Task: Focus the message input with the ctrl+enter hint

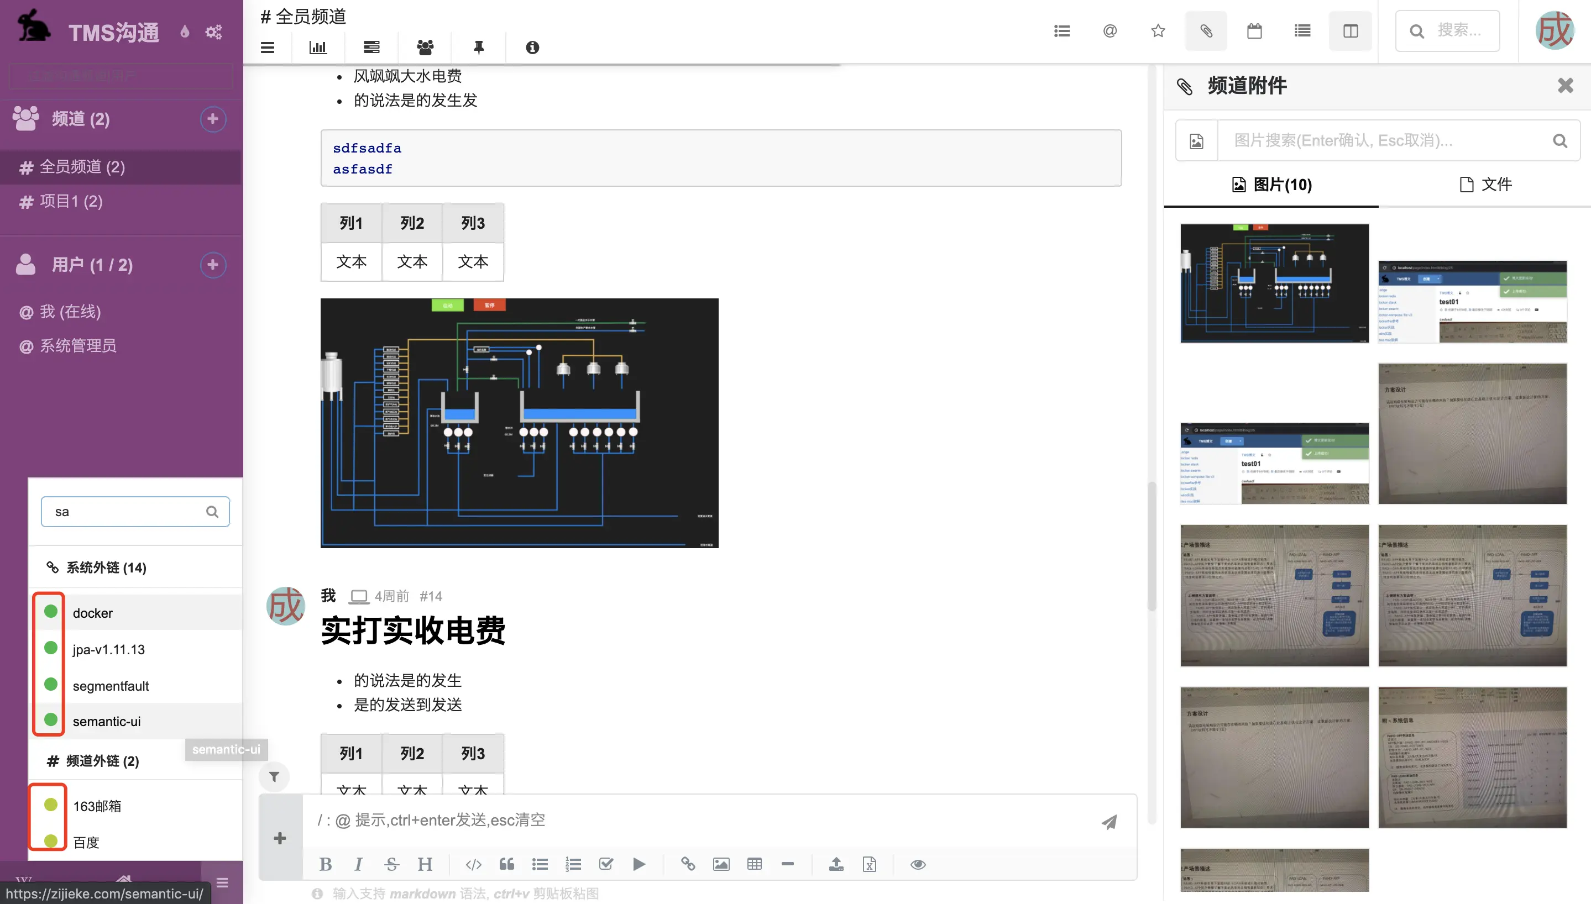Action: [699, 820]
